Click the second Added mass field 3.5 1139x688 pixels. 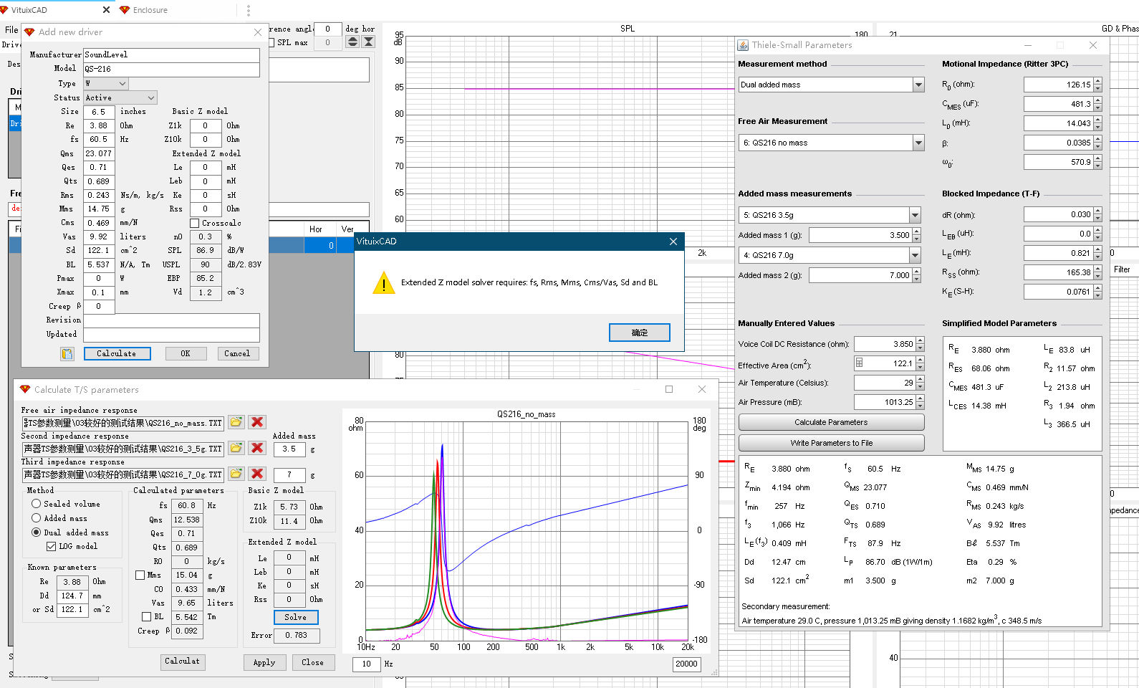click(289, 449)
